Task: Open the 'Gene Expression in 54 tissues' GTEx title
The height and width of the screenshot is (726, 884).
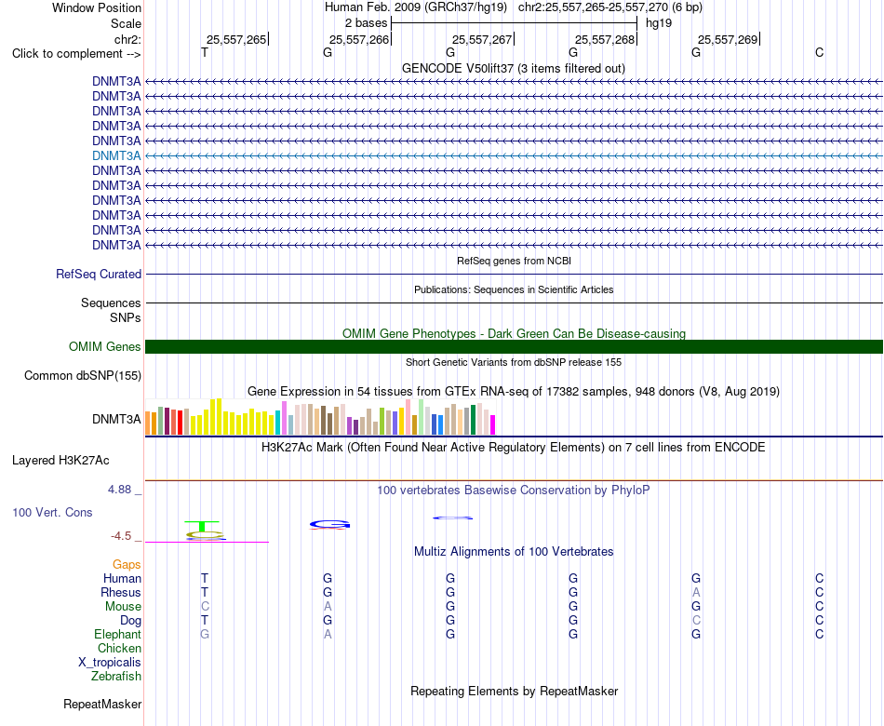Action: pyautogui.click(x=514, y=392)
